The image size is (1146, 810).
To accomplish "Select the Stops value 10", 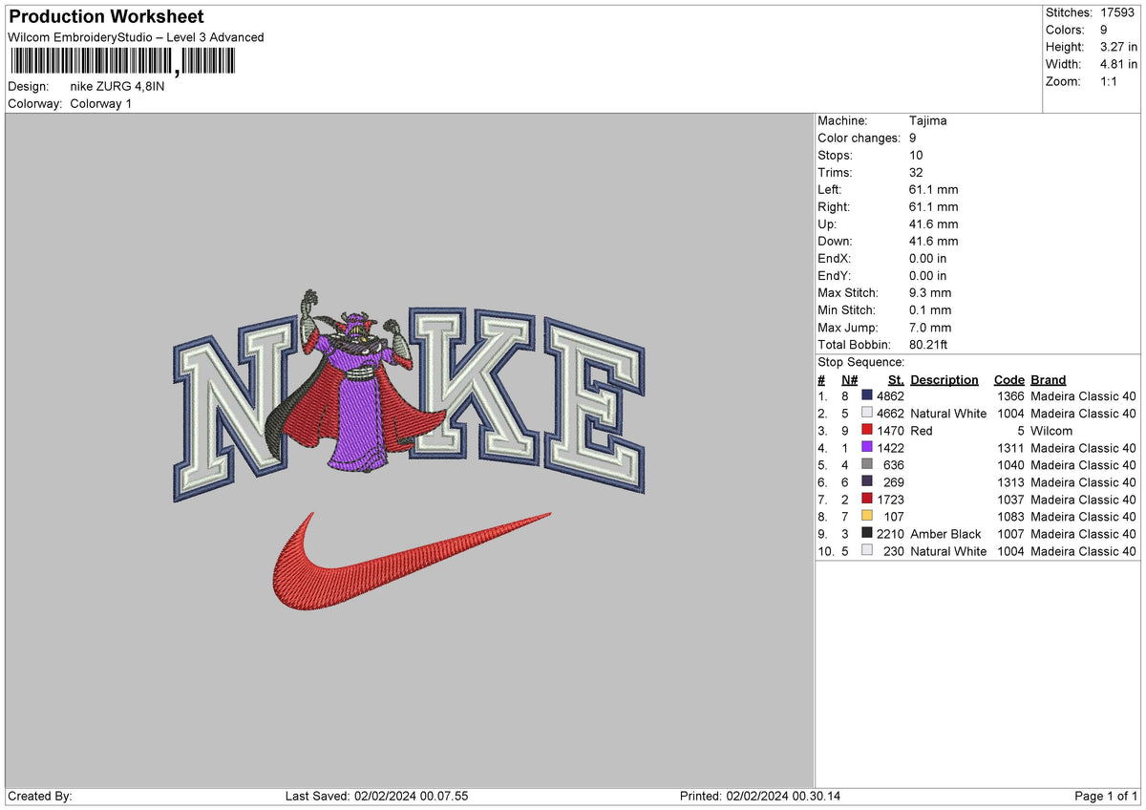I will (x=916, y=155).
